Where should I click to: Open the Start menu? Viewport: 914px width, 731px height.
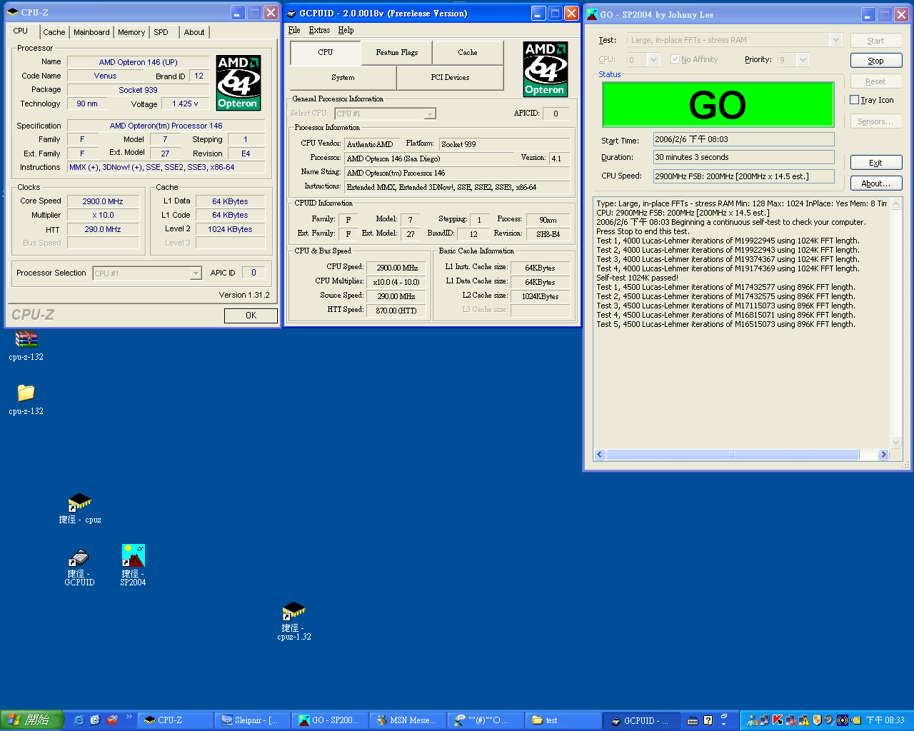tap(33, 720)
